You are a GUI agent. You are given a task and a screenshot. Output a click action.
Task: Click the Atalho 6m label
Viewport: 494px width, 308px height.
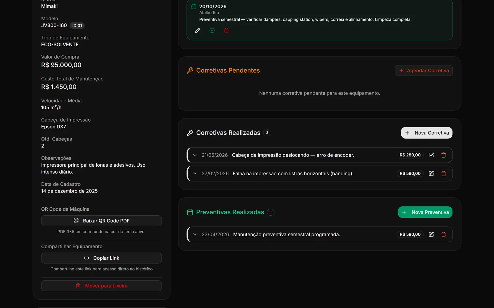point(209,13)
